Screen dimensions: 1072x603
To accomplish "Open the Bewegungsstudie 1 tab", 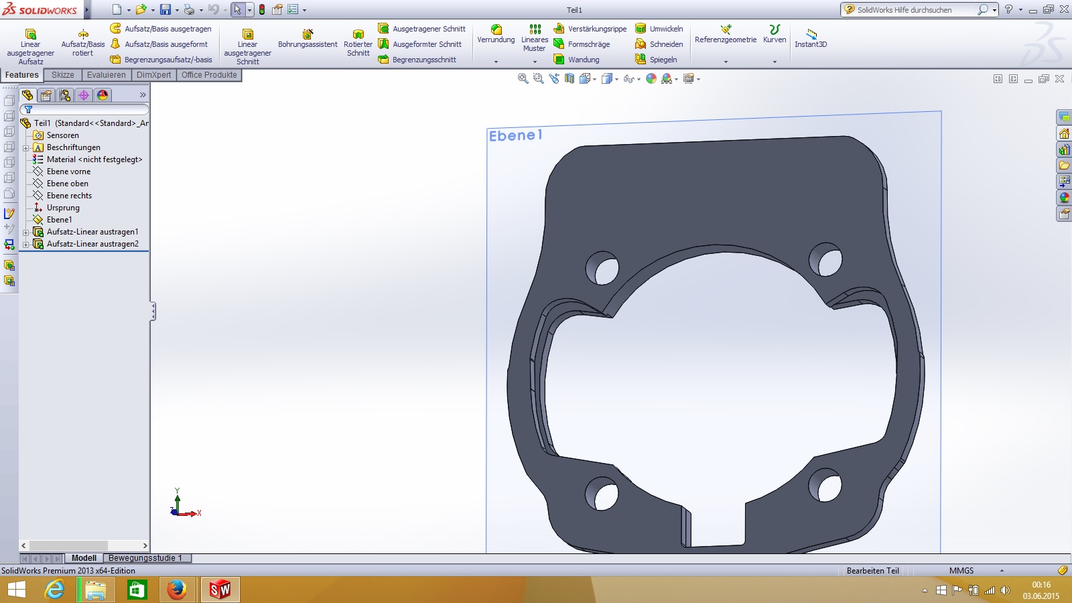I will 145,558.
